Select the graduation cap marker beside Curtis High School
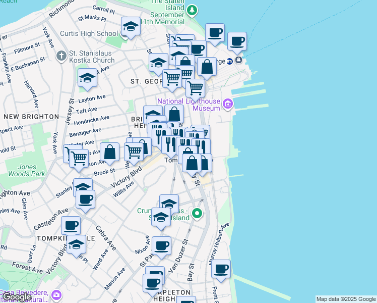The width and height of the screenshot is (377, 303). coord(131,27)
